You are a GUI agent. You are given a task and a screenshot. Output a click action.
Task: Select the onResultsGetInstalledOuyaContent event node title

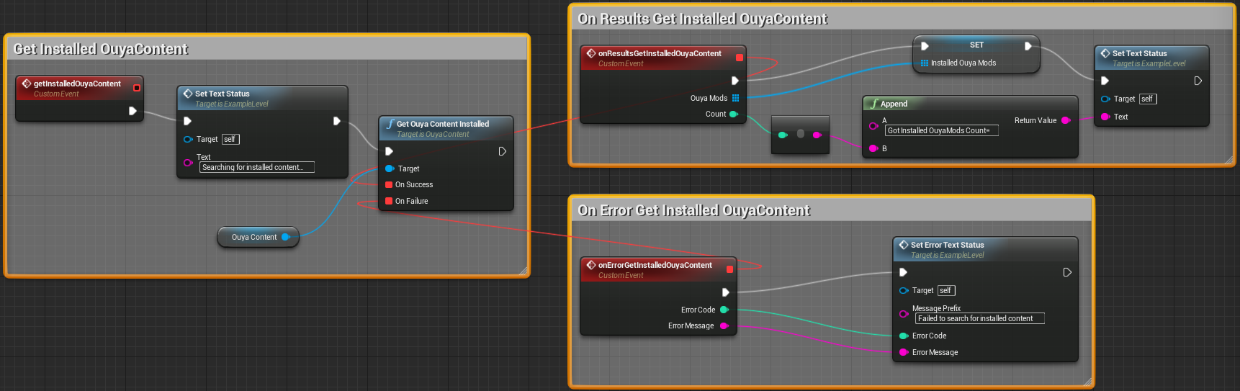660,53
